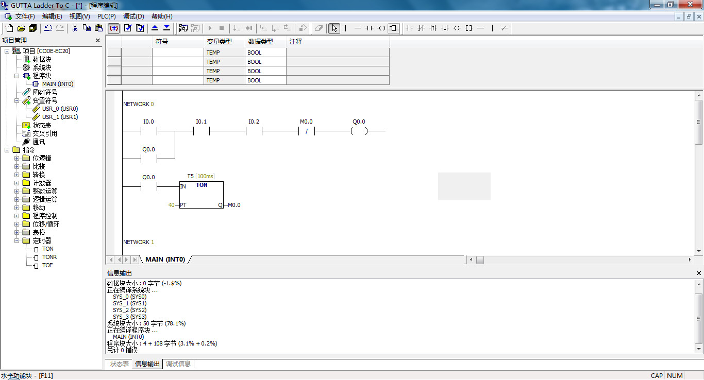Open the 文件(F) menu
Image resolution: width=704 pixels, height=380 pixels.
pyautogui.click(x=25, y=16)
